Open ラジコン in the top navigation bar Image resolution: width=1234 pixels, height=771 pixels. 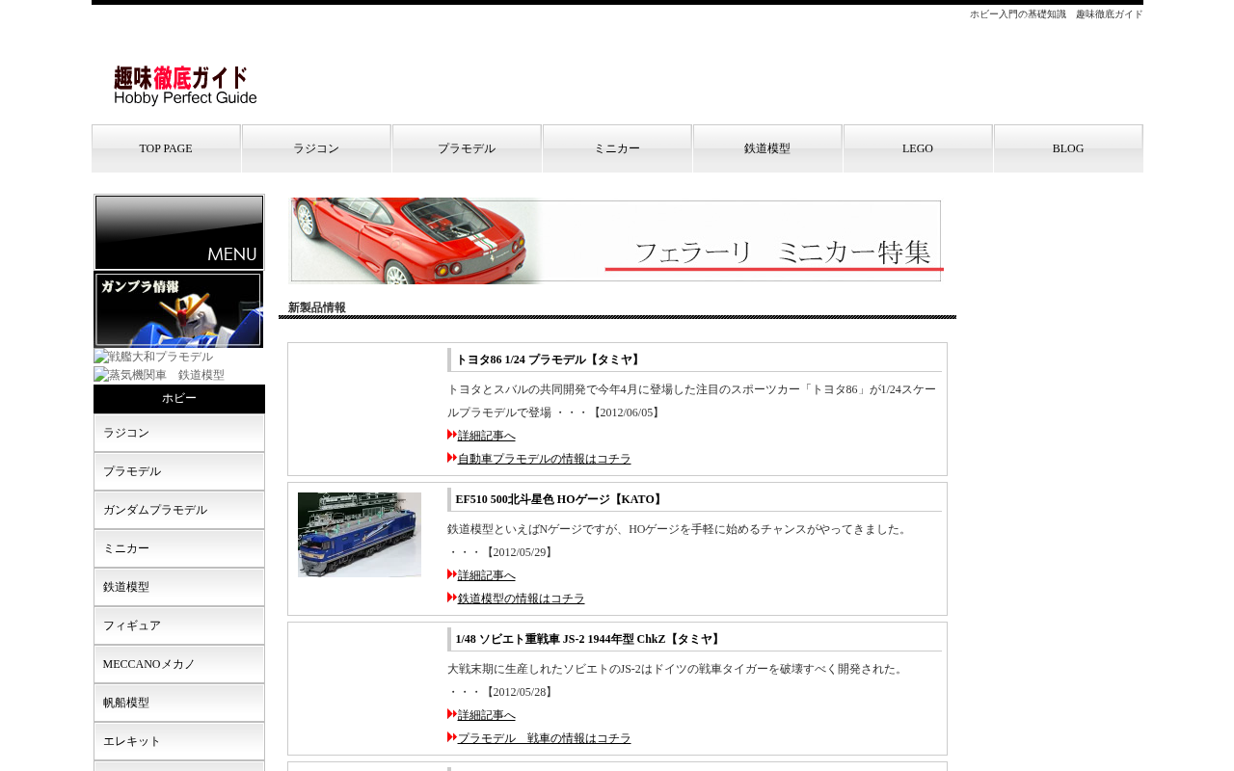coord(316,148)
